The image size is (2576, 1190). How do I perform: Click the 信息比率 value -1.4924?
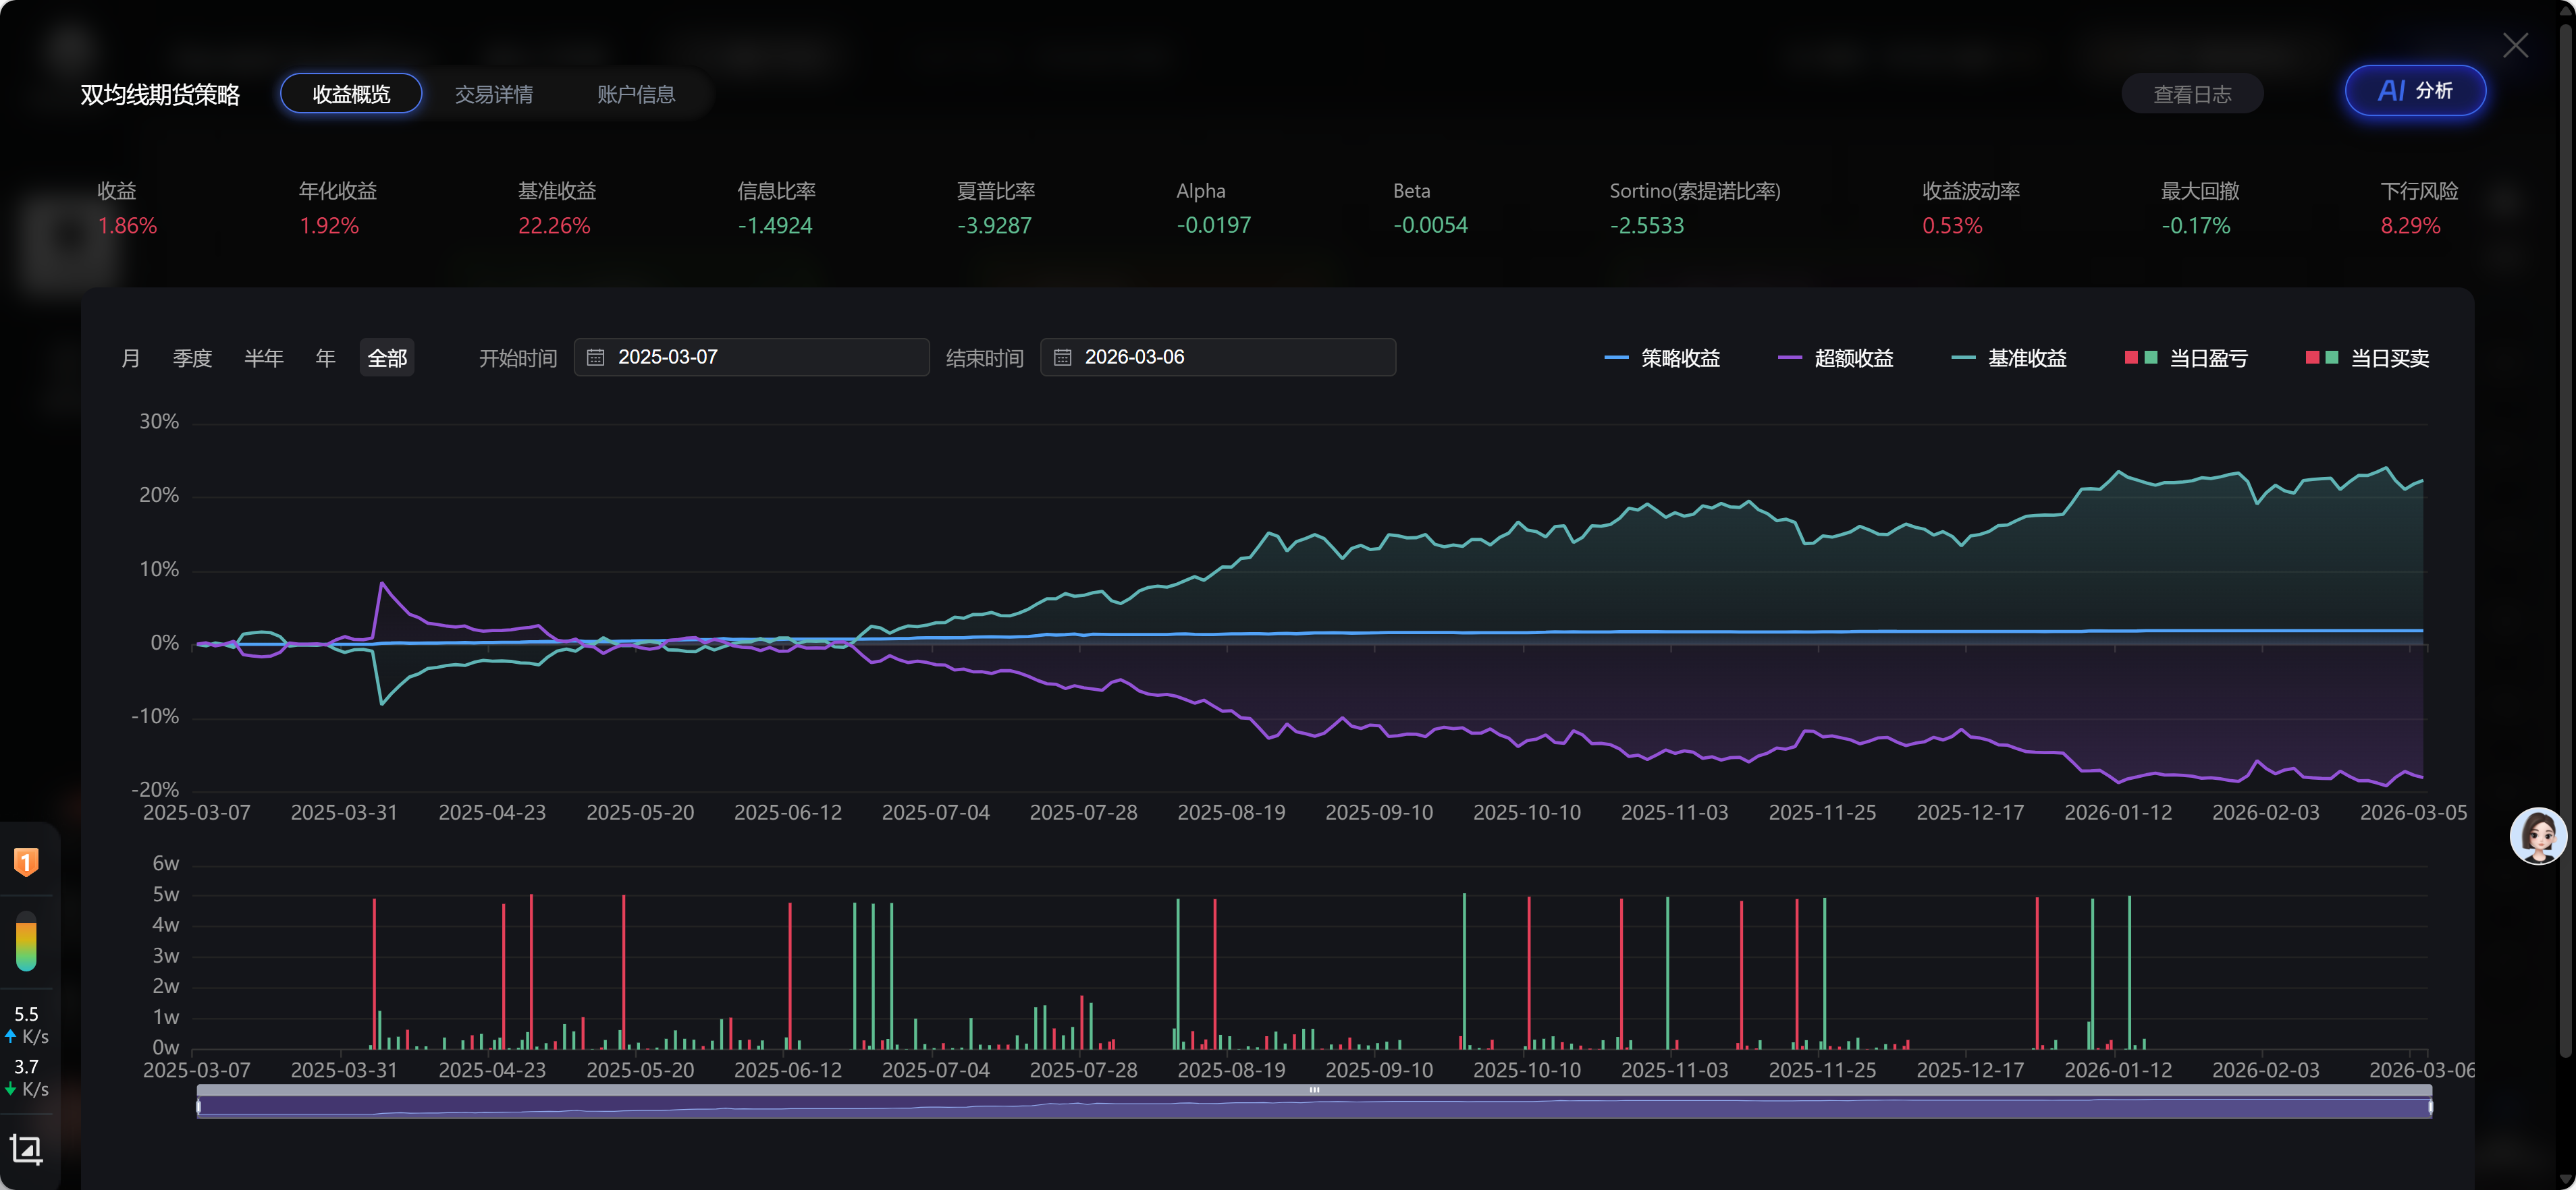click(x=775, y=226)
